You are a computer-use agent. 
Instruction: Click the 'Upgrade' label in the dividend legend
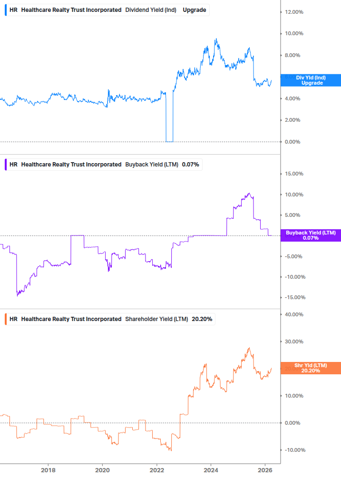pos(194,10)
